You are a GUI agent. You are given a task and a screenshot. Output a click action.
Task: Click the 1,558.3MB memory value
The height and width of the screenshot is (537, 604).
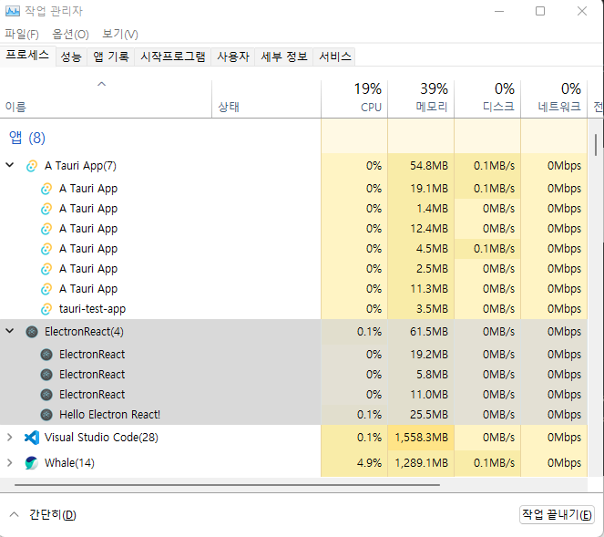click(x=422, y=437)
